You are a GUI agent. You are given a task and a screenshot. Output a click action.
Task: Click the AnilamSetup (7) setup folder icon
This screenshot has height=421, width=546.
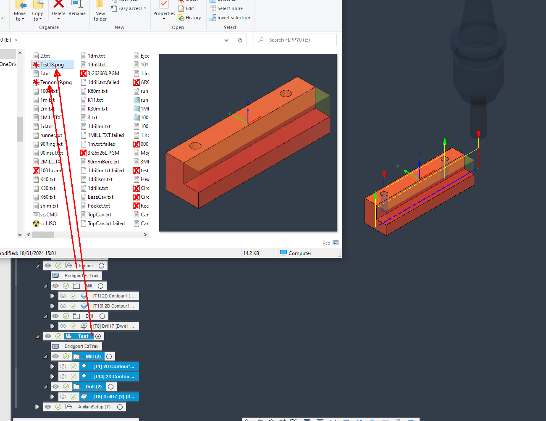(x=68, y=407)
